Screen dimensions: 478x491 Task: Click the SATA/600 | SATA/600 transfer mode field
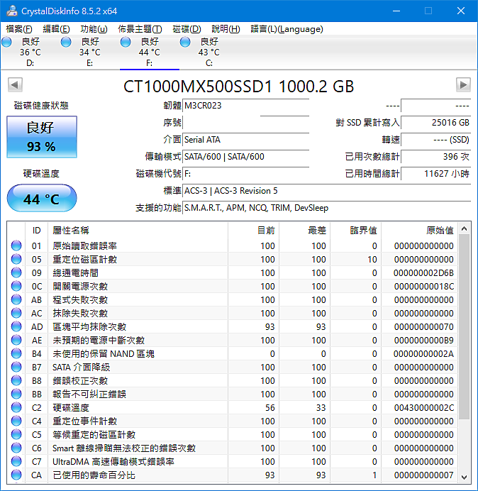245,157
